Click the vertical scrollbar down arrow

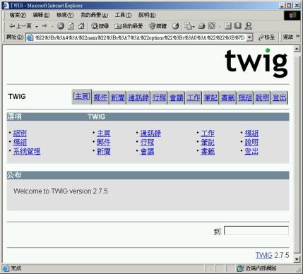pyautogui.click(x=297, y=259)
